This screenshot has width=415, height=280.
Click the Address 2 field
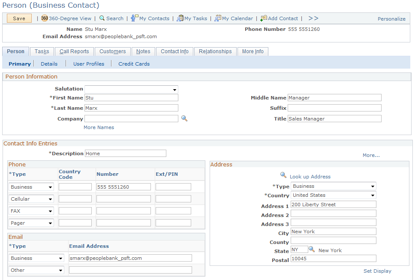click(x=334, y=214)
